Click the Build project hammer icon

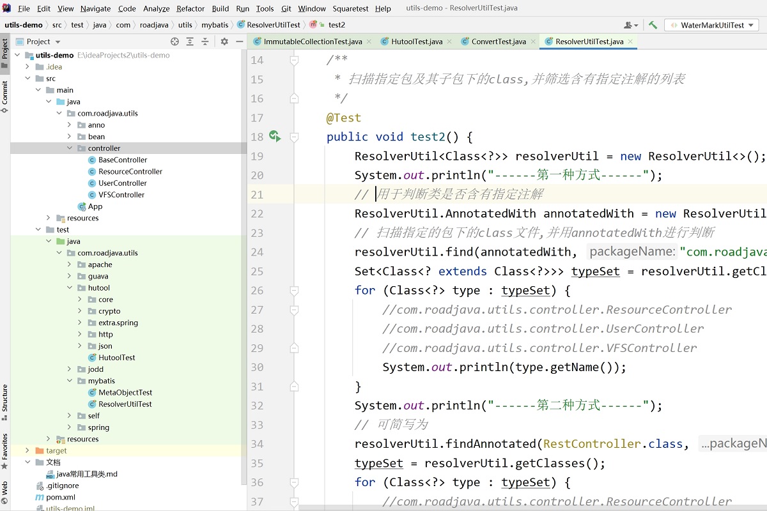[x=653, y=25]
